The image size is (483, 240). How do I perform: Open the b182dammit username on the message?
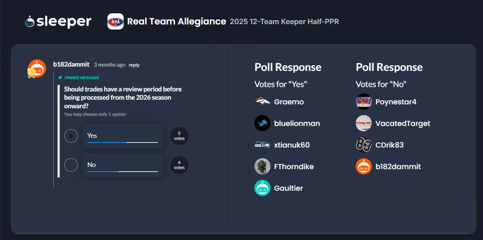point(71,65)
